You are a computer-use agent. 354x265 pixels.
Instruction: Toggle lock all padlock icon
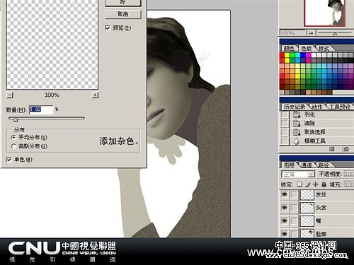324,184
